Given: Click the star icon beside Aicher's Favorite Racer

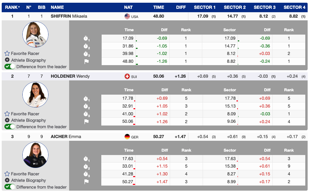Looking at the screenshot, I should click(x=7, y=174).
